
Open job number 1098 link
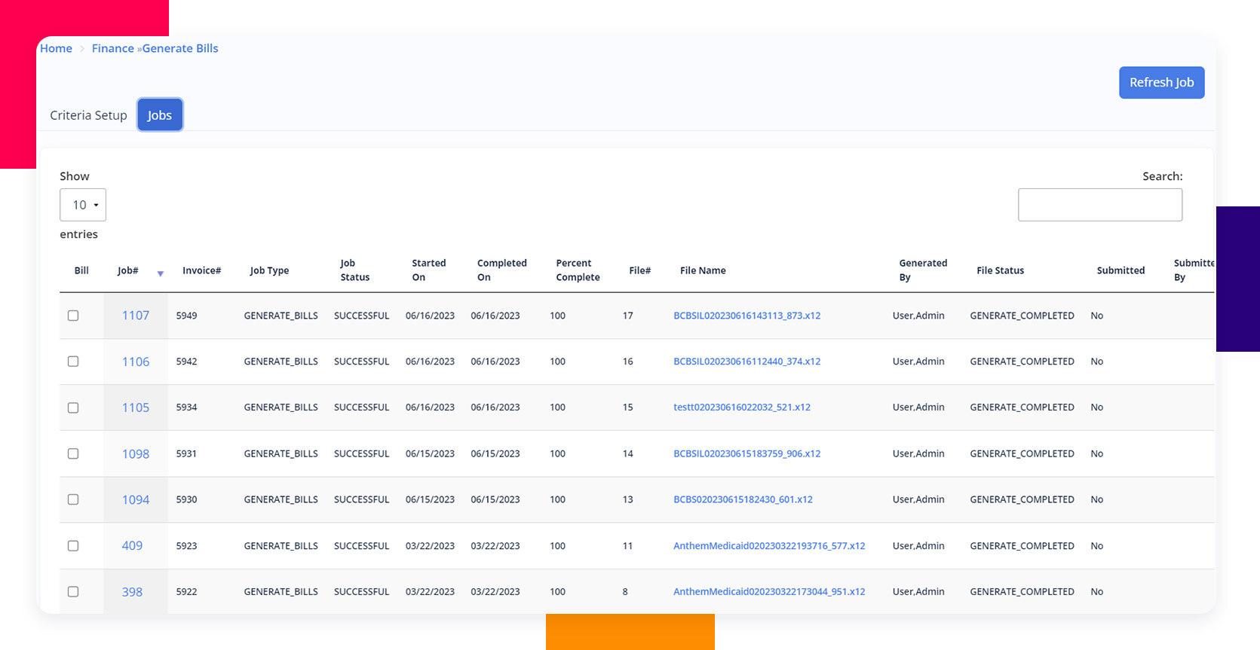click(136, 453)
